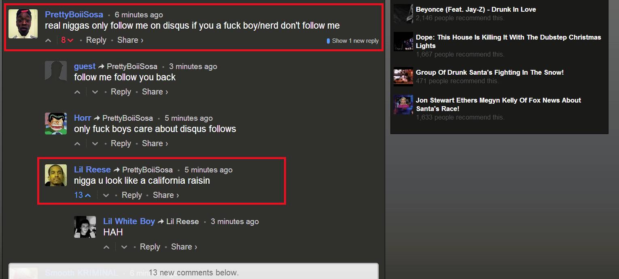Open Beyonce Drunk In Love recommended link
The image size is (619, 279).
click(476, 9)
